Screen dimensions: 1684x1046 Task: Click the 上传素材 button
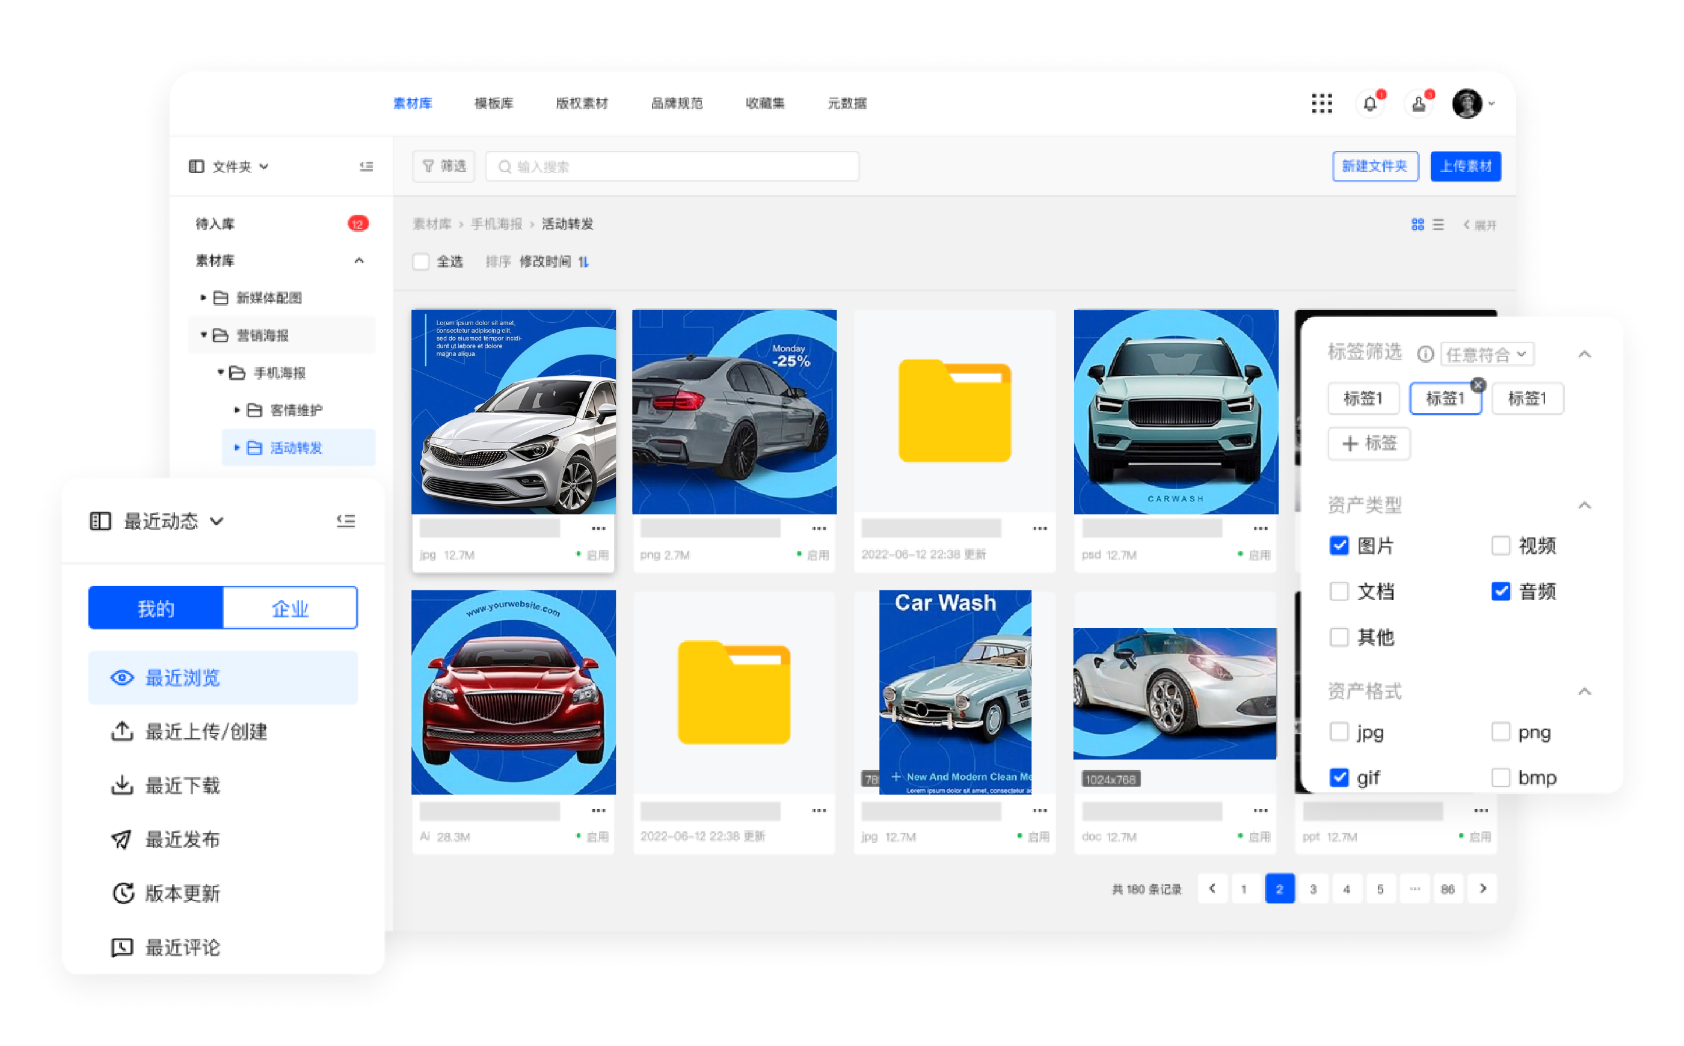1465,167
